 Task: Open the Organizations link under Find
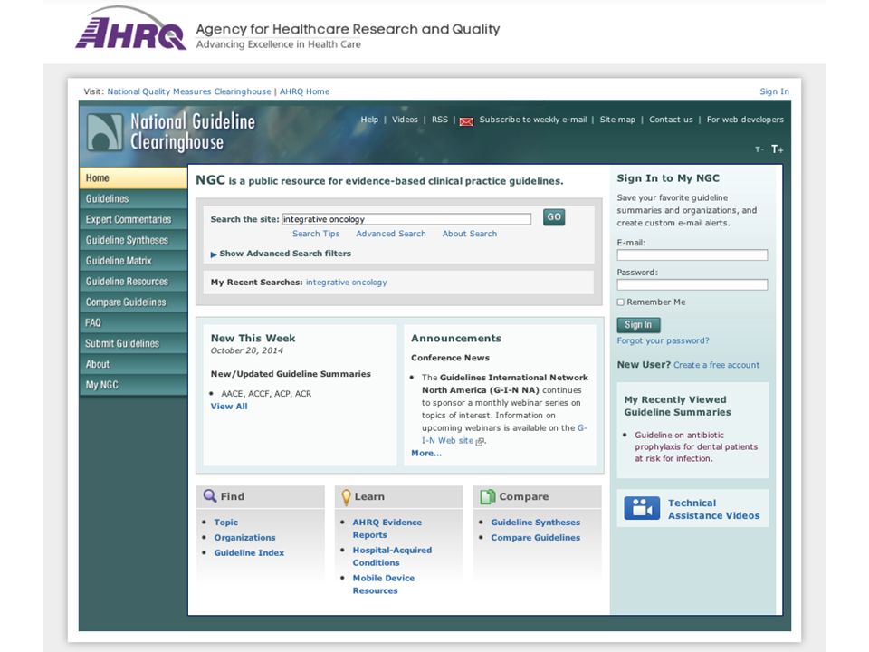[244, 538]
